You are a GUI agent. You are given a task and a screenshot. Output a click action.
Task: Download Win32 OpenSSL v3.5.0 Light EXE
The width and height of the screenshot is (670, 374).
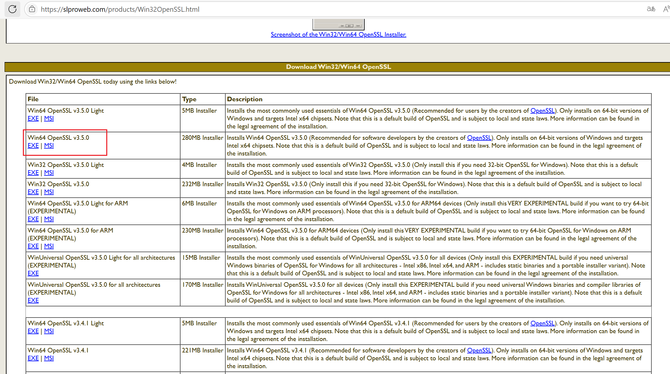[33, 173]
